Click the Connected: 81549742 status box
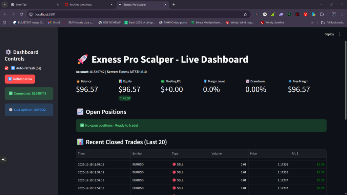 tap(29, 93)
